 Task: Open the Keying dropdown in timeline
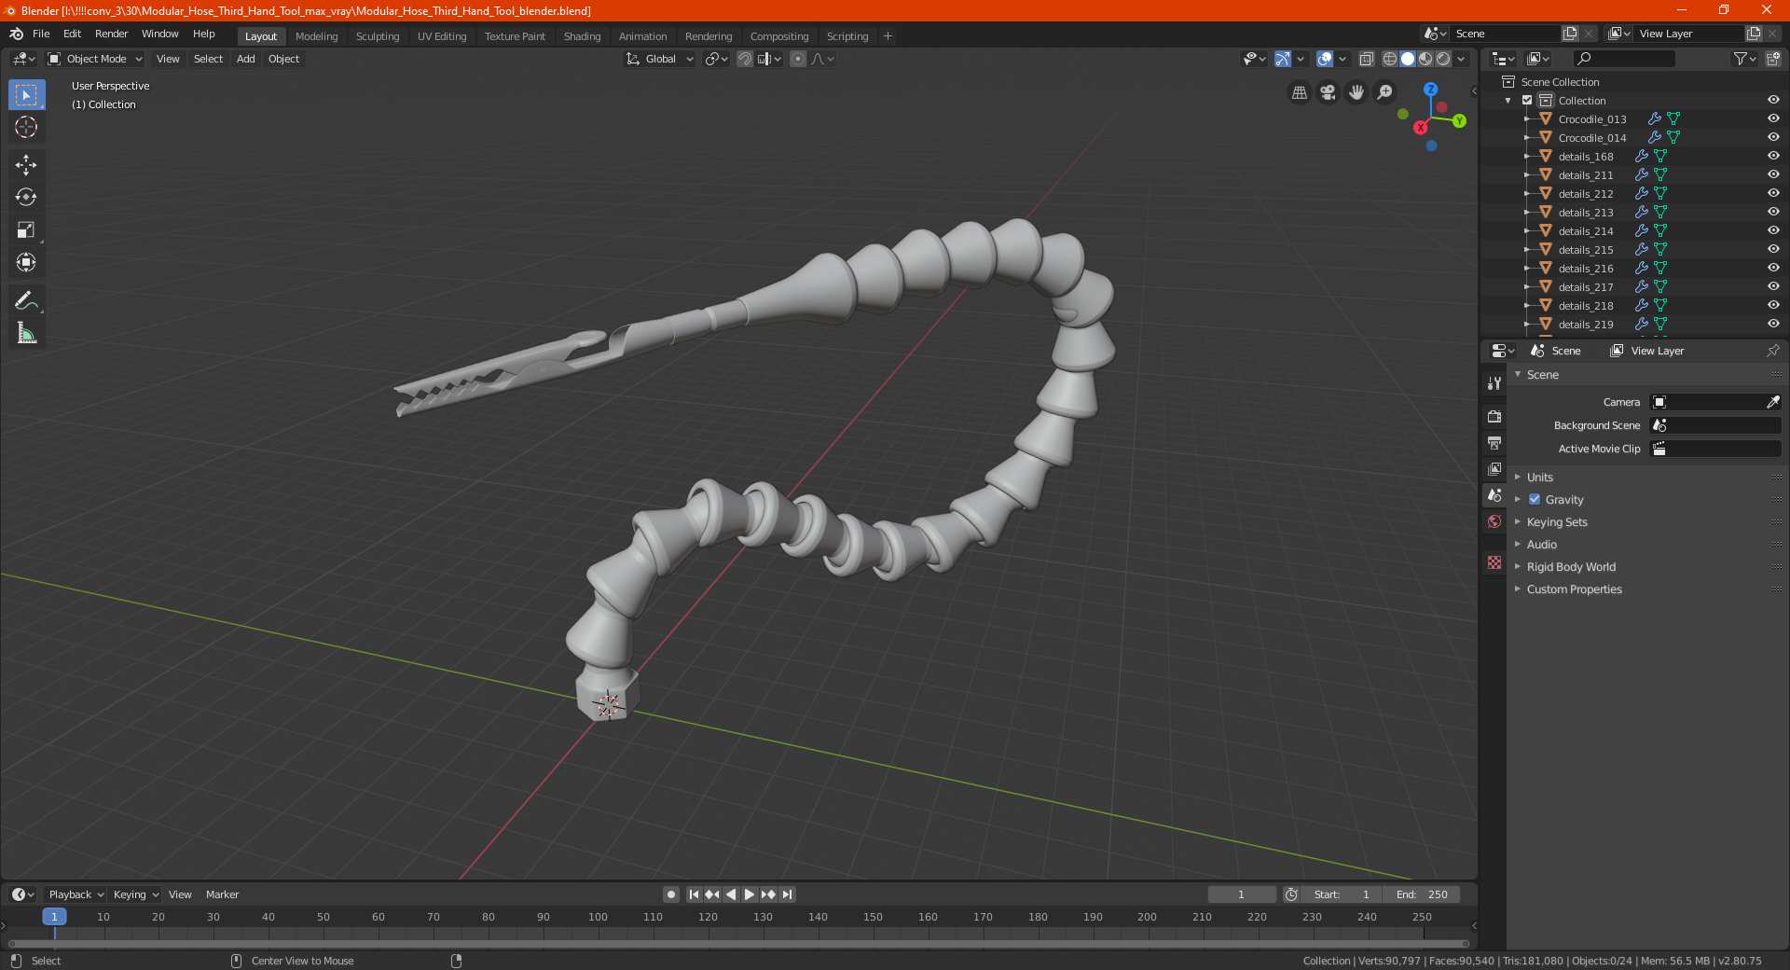point(136,894)
